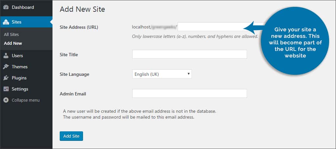Viewport: 336px width, 149px height.
Task: Click the Sites houses icon
Action: tap(6, 22)
